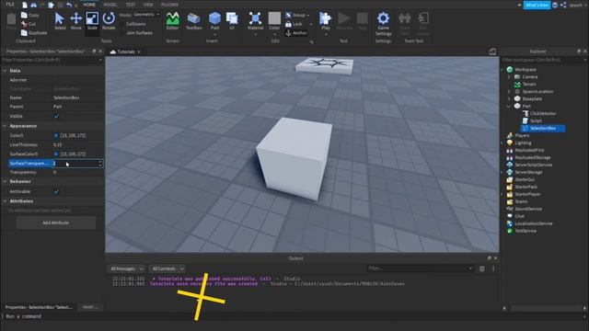This screenshot has height=331, width=589.
Task: Collapse the Data property section
Action: coord(5,71)
